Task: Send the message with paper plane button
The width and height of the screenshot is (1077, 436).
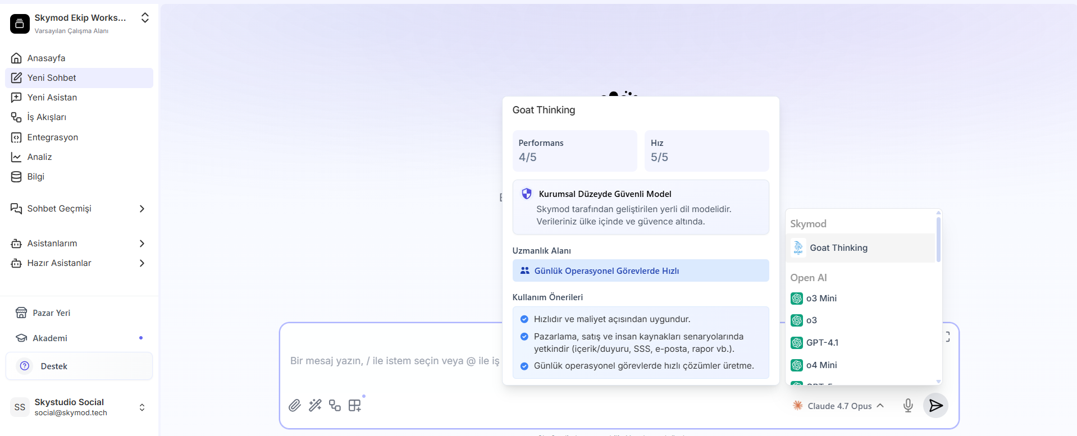Action: tap(935, 405)
